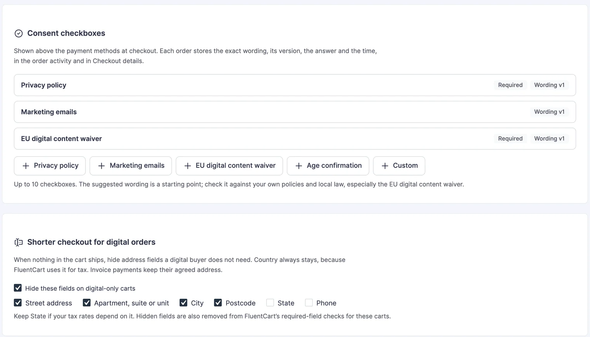Viewport: 590px width, 337px height.
Task: Click the City label text
Action: [x=197, y=303]
